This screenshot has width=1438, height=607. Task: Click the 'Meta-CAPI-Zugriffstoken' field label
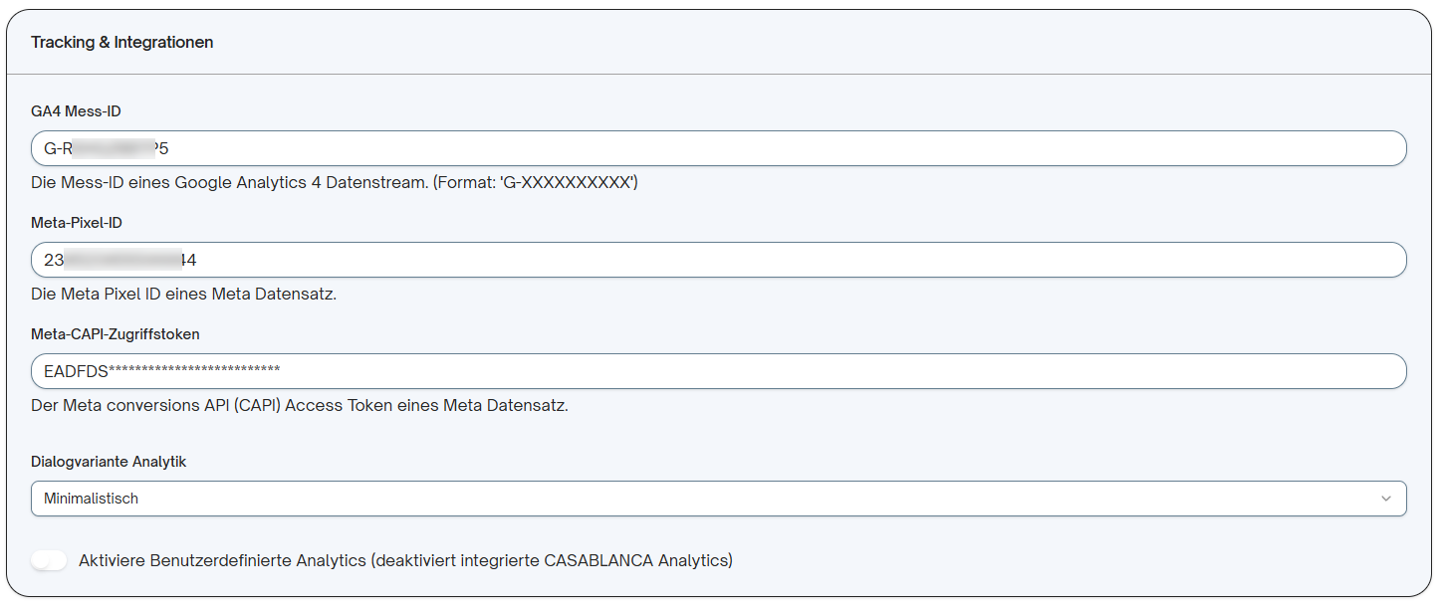[116, 334]
